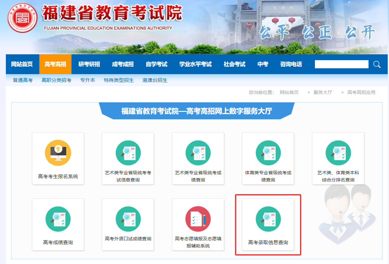Open 艺术类专业省级统考成绩查询 icon

coord(198,153)
